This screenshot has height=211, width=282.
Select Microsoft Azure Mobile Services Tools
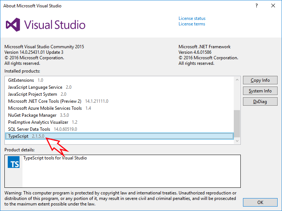click(45, 108)
